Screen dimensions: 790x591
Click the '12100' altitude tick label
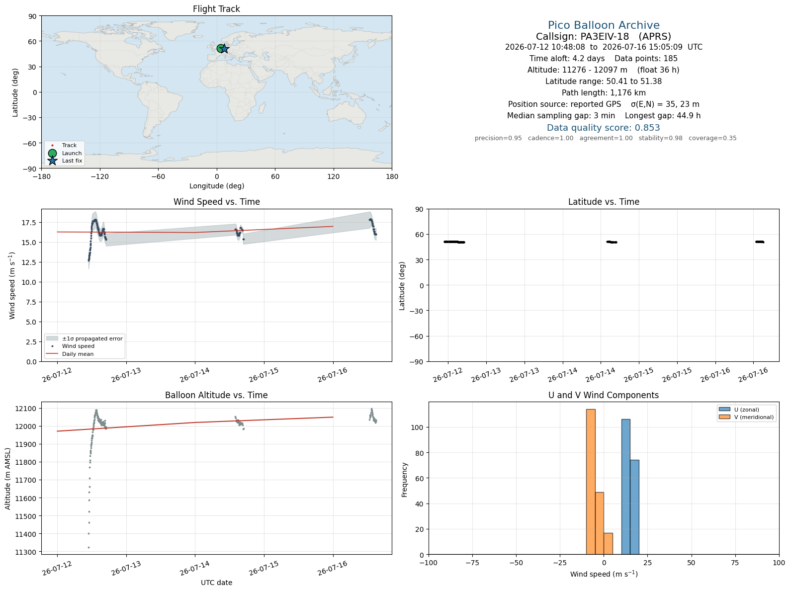tap(27, 409)
